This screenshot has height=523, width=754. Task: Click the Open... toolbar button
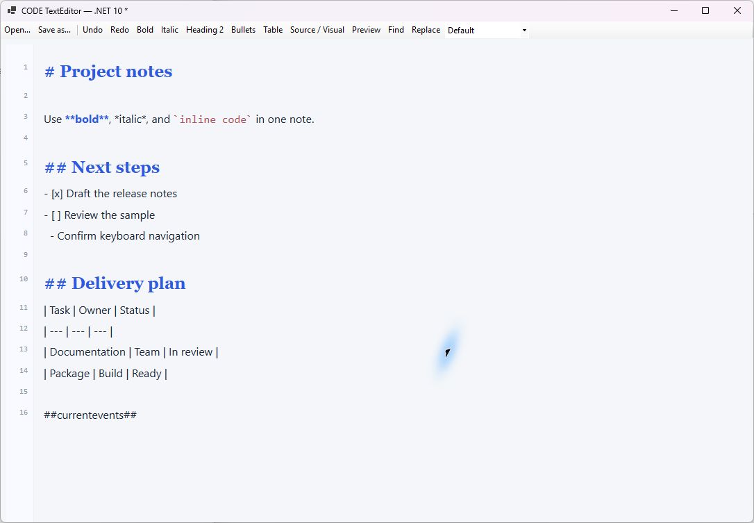pyautogui.click(x=17, y=30)
